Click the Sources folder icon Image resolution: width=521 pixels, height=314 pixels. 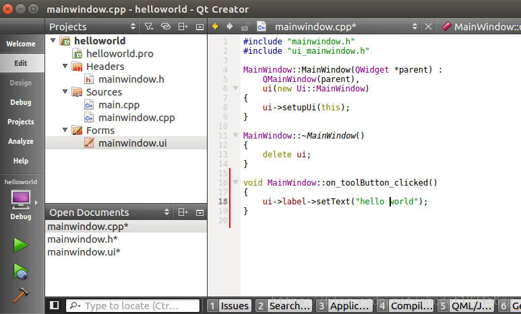(x=77, y=92)
